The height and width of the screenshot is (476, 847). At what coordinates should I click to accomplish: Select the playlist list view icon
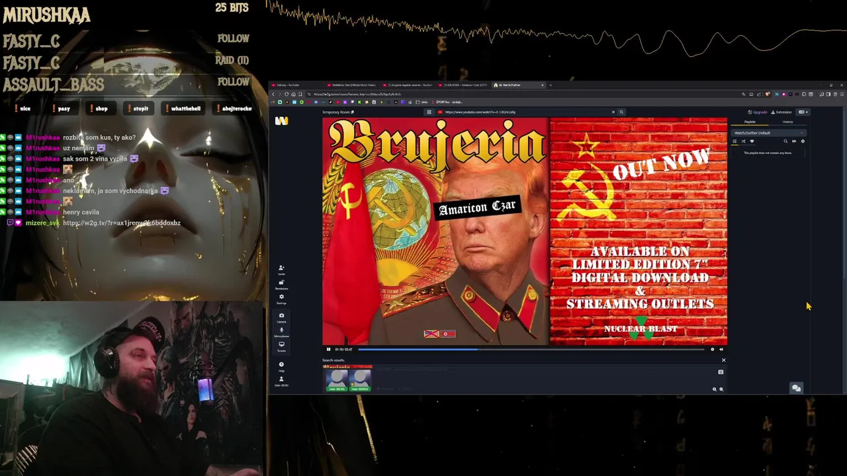tap(735, 141)
